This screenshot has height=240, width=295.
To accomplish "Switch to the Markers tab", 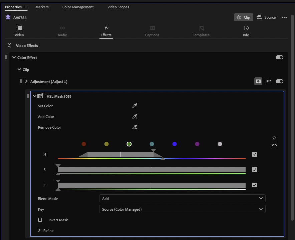I will (x=42, y=7).
